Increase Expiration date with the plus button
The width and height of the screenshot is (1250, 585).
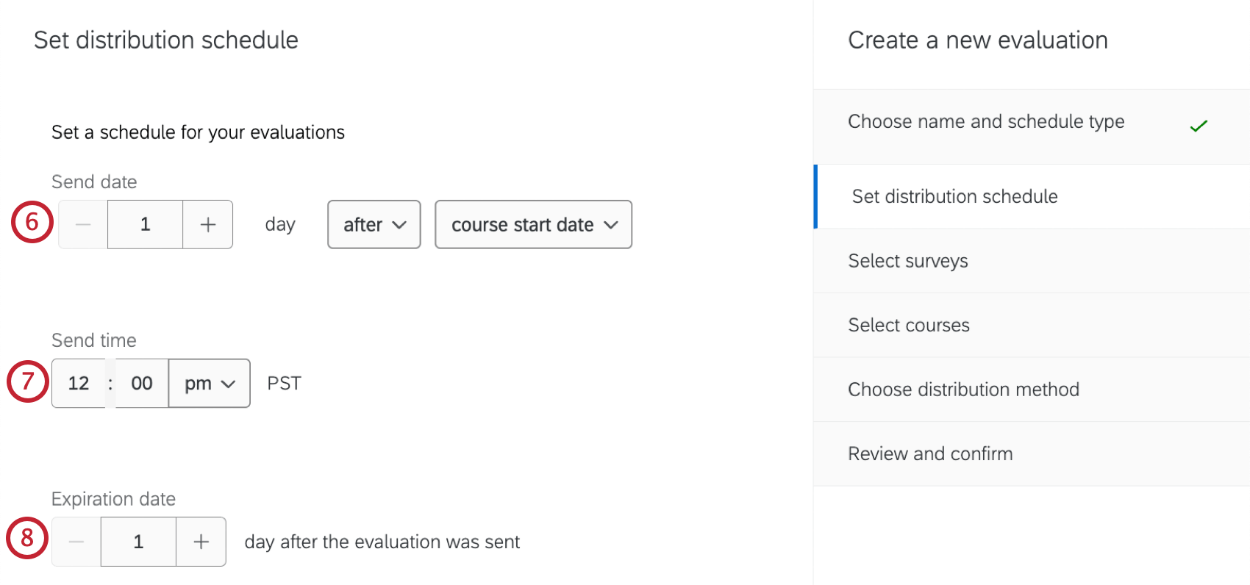click(200, 542)
